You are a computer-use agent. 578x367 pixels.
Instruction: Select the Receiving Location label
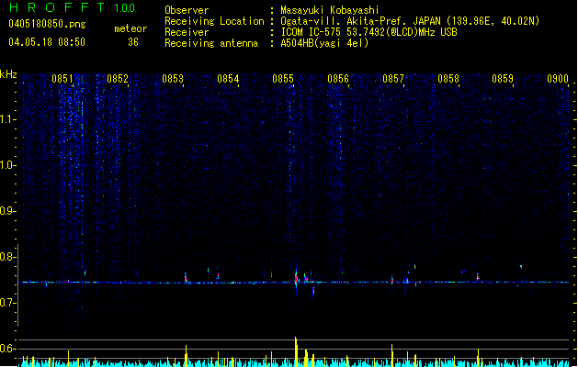point(214,21)
